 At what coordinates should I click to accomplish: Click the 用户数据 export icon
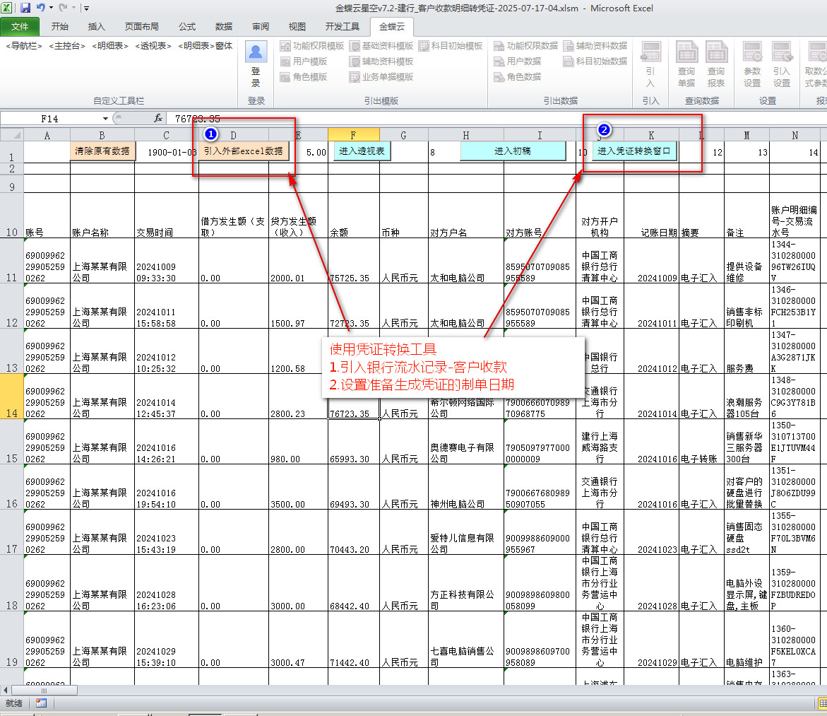[499, 61]
